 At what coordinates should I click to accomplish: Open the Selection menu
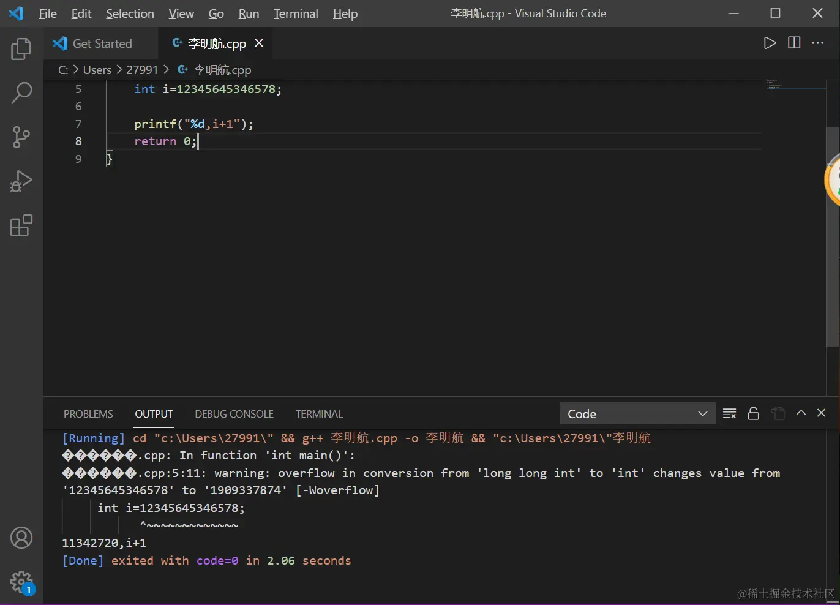click(130, 13)
